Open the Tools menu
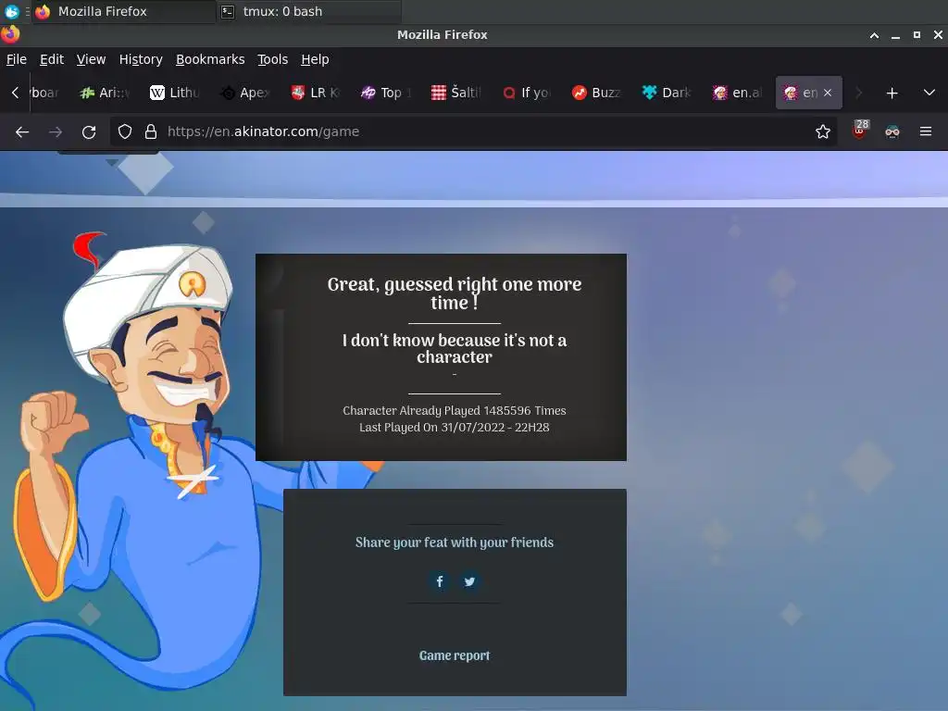 coord(273,59)
